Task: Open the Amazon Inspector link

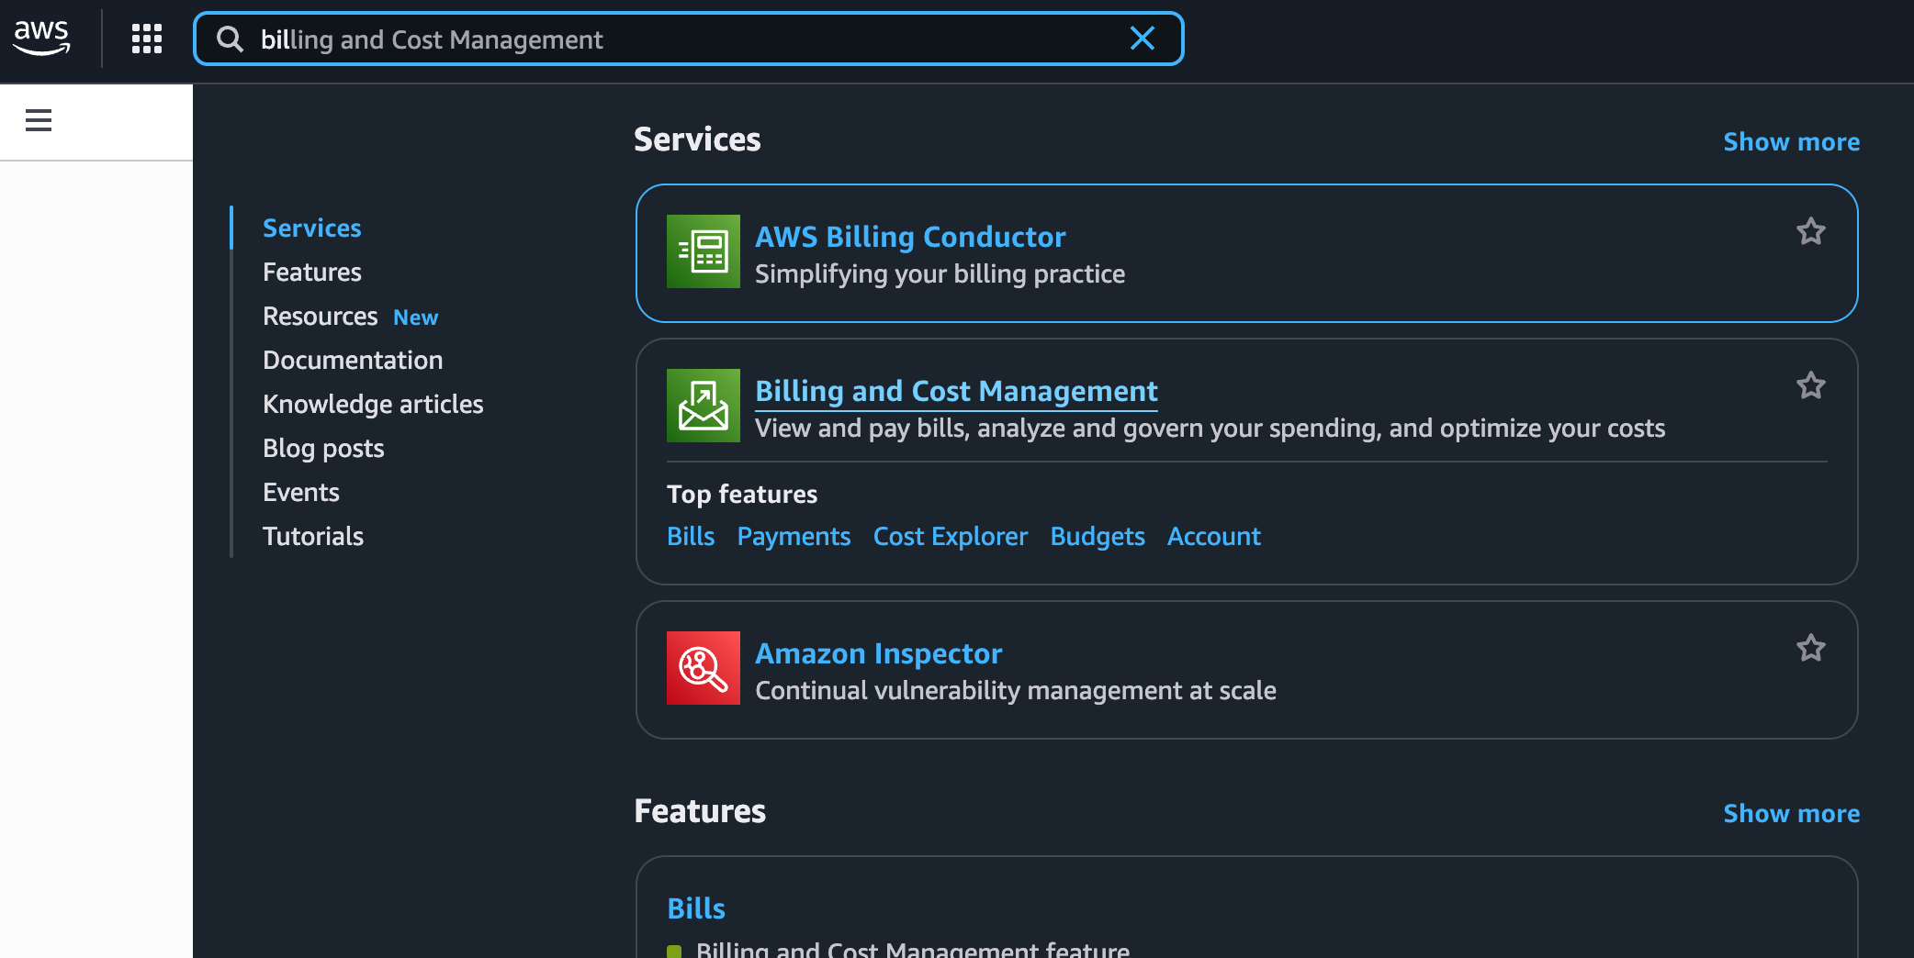Action: pos(878,653)
